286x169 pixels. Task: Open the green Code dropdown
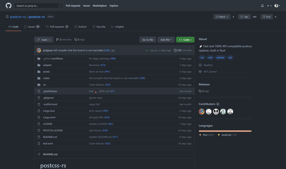pyautogui.click(x=185, y=40)
